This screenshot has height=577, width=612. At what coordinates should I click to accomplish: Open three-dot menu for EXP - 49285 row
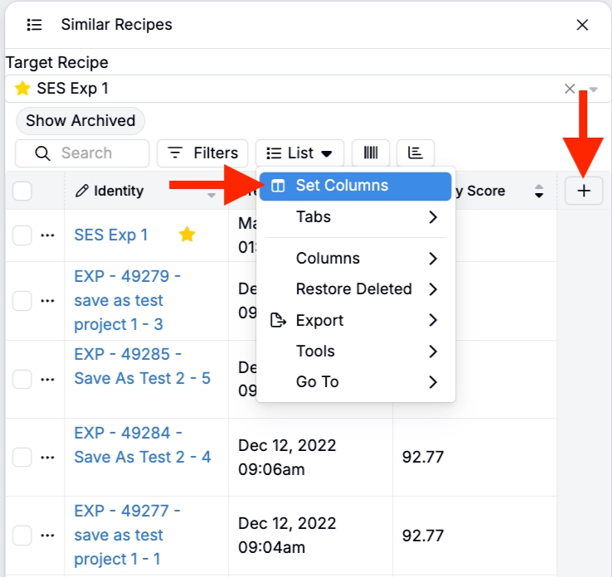(47, 379)
